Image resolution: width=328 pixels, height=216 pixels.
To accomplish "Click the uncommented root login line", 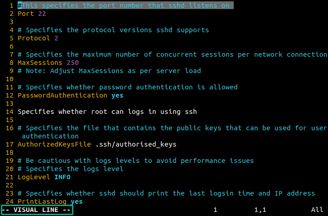I will (x=107, y=112).
